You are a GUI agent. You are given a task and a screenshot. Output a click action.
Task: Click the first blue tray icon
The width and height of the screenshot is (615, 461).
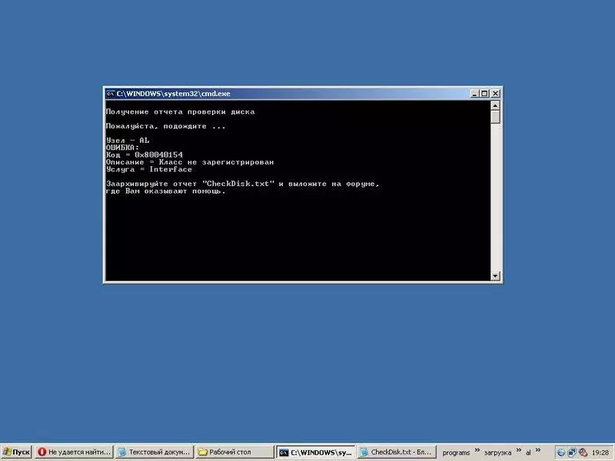point(561,453)
